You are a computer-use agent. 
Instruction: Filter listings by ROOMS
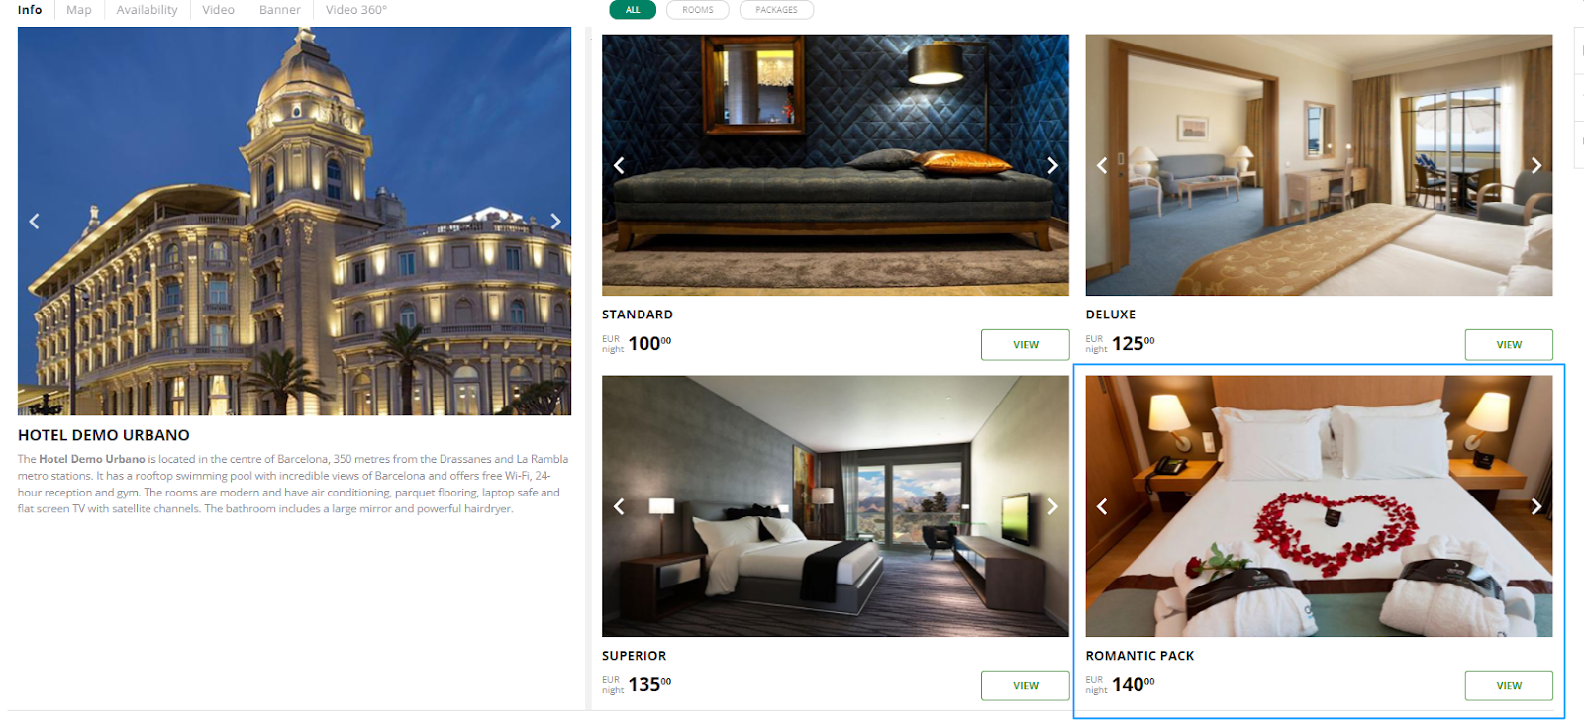click(698, 10)
